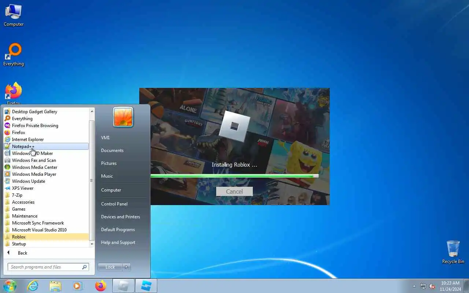Open Pictures from the Start menu
Image resolution: width=469 pixels, height=293 pixels.
[x=109, y=163]
